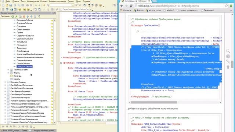Click the New document icon in 1C toolbar
The height and width of the screenshot is (132, 235).
coord(3,5)
